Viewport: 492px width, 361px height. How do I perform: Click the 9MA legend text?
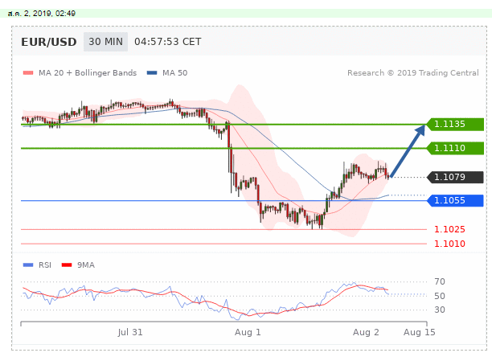pos(86,265)
